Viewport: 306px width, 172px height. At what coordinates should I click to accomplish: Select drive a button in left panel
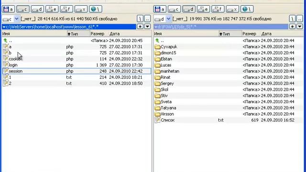9,9
